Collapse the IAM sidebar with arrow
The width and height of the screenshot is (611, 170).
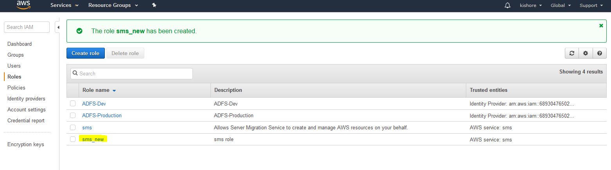click(x=58, y=27)
